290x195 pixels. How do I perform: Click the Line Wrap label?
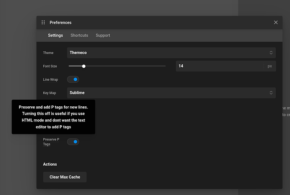50,80
